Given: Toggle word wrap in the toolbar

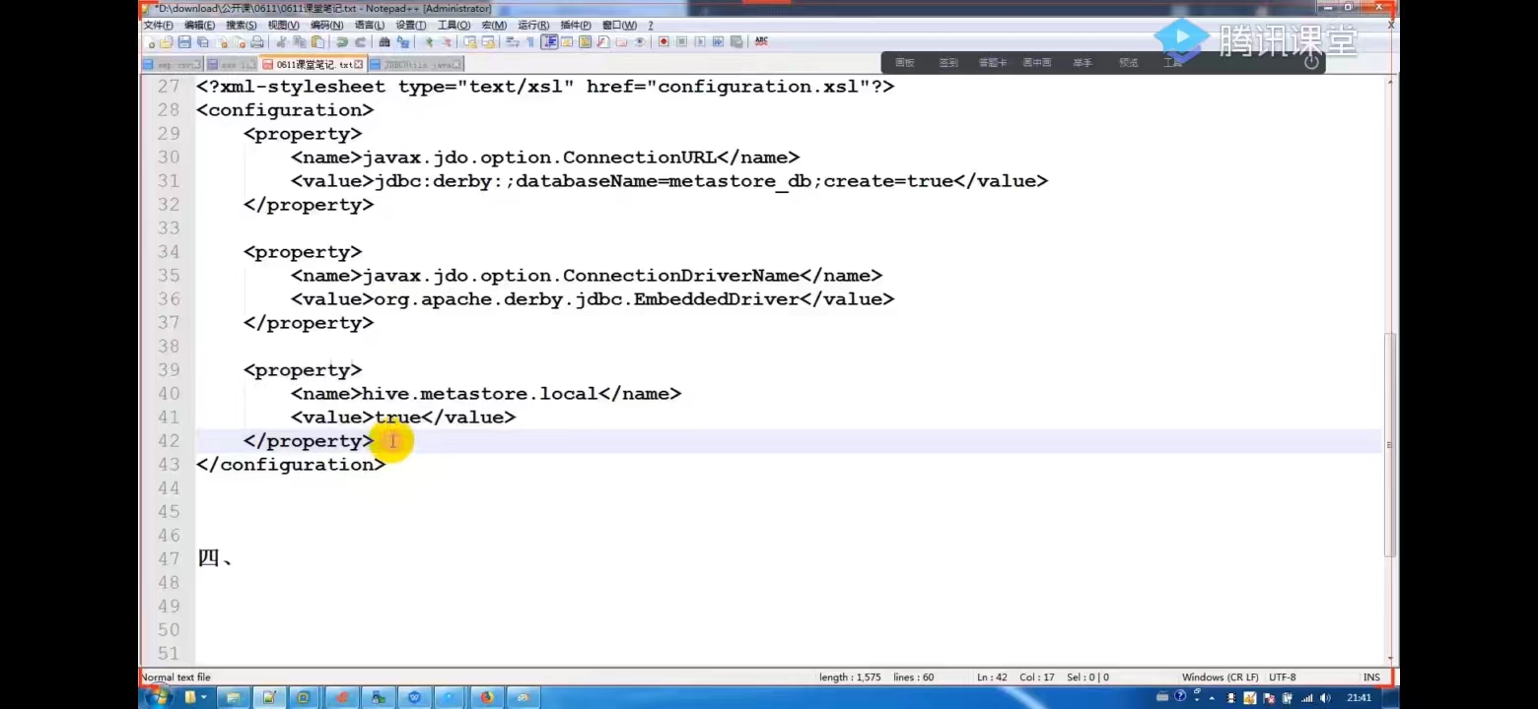Looking at the screenshot, I should (513, 42).
